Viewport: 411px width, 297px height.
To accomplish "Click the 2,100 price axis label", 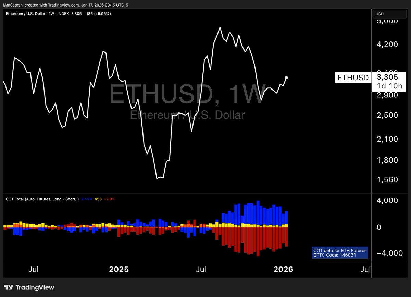I will pos(387,139).
